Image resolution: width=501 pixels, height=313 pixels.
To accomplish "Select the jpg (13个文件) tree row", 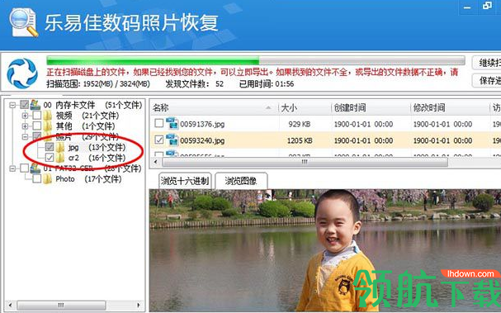I will 97,147.
